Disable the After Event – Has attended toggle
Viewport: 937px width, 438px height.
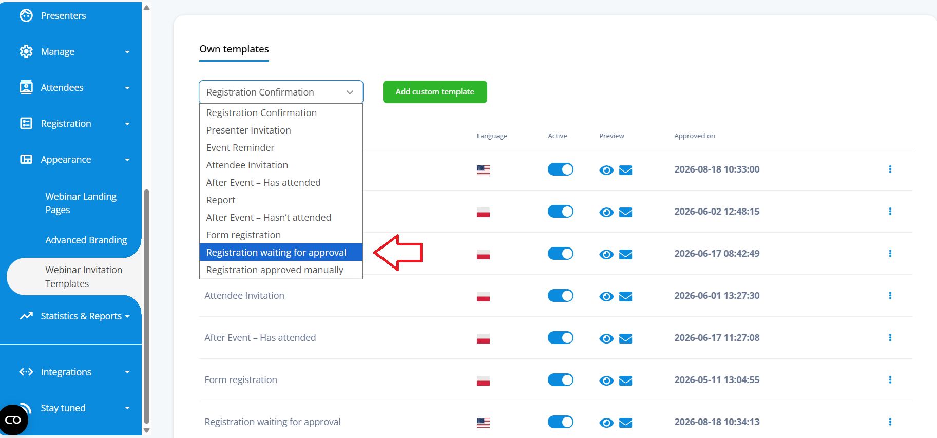pos(561,337)
